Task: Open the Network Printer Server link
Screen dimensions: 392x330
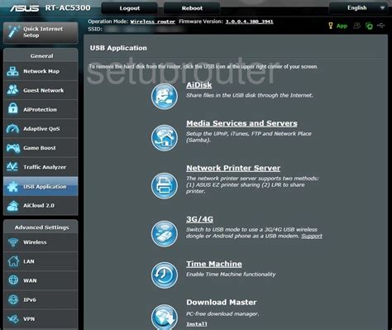Action: [233, 168]
